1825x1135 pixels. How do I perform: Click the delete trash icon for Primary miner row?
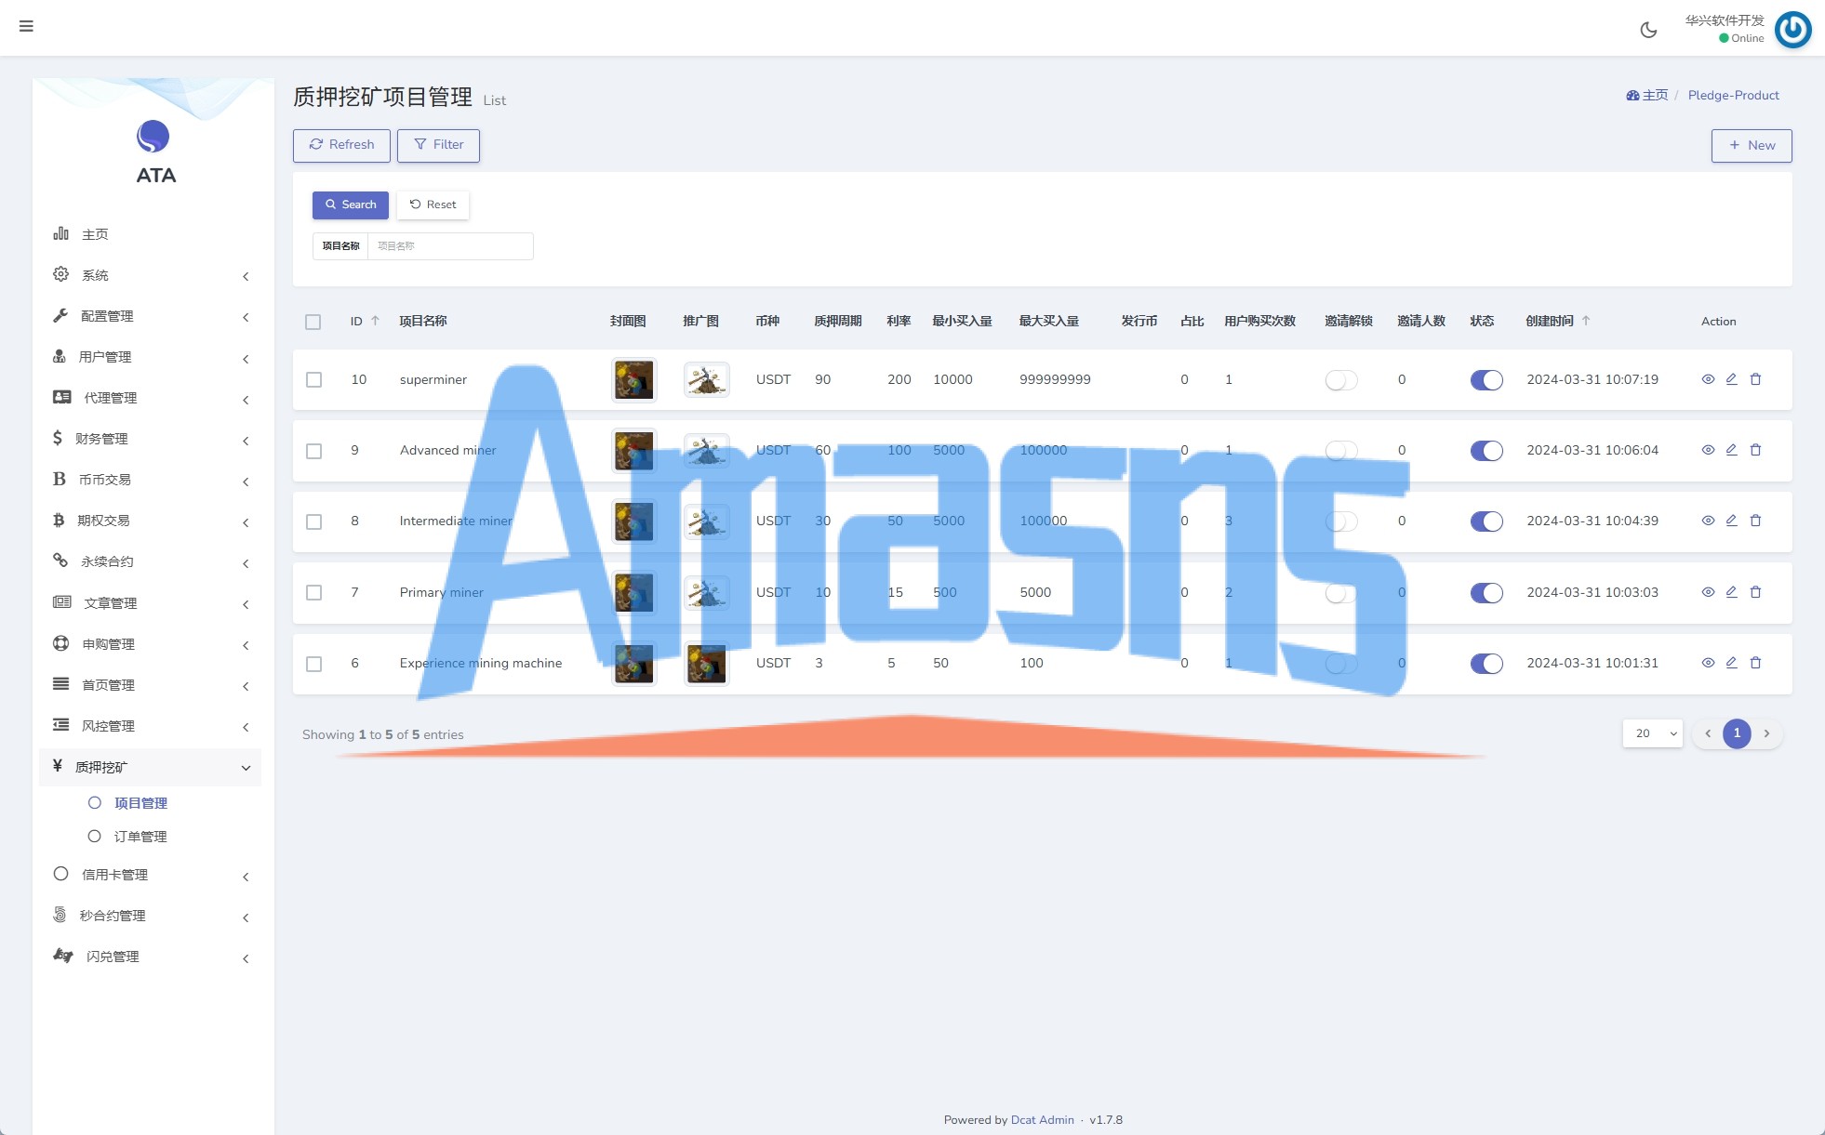click(x=1755, y=592)
